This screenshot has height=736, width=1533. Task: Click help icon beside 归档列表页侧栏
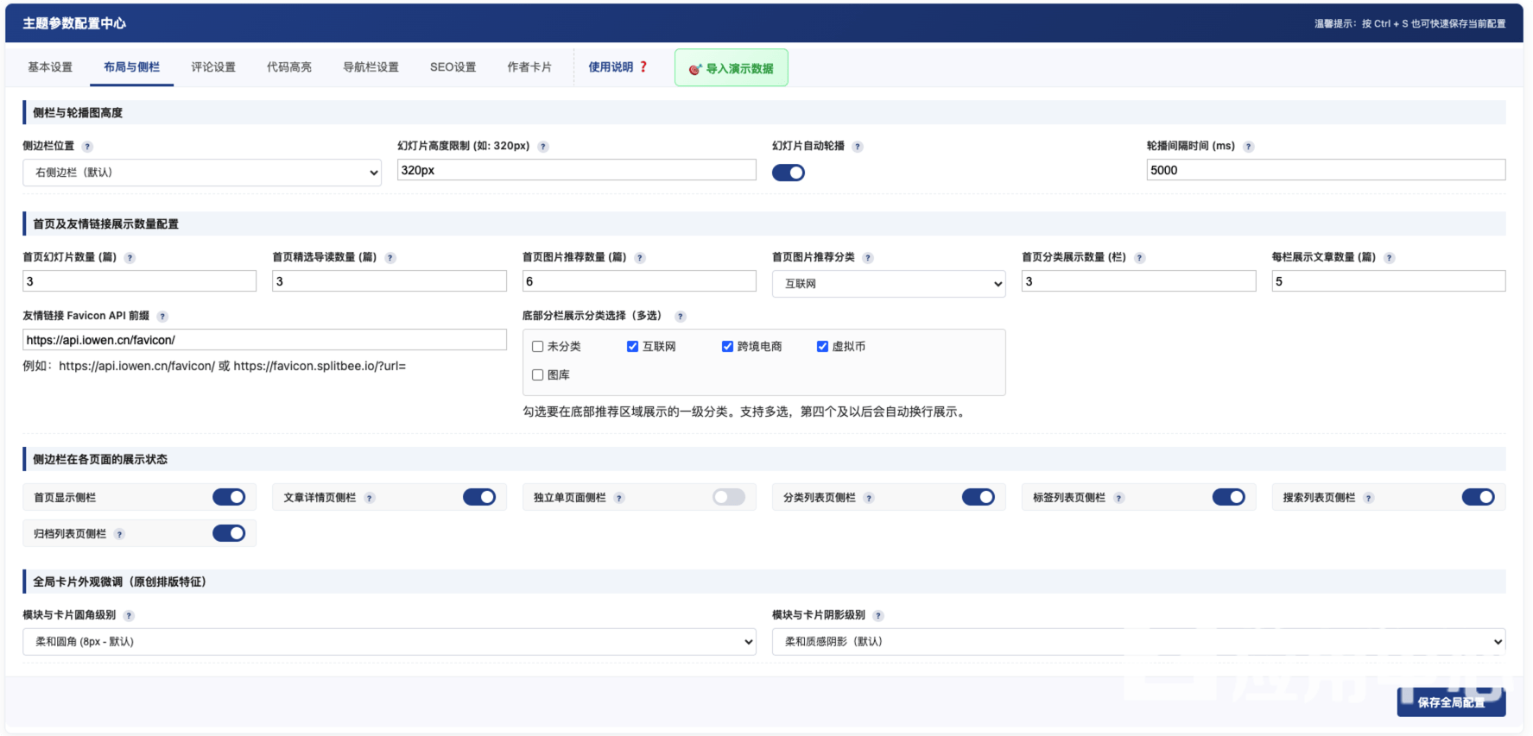coord(120,534)
